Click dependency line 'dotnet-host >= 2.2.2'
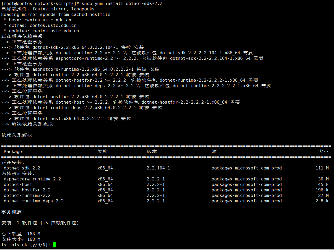 tap(121, 102)
